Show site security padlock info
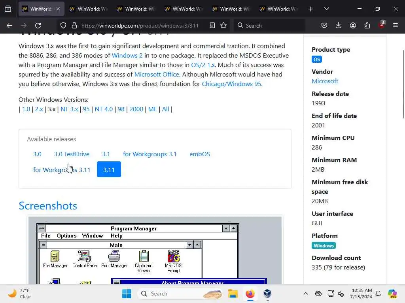405x303 pixels. coord(74,26)
